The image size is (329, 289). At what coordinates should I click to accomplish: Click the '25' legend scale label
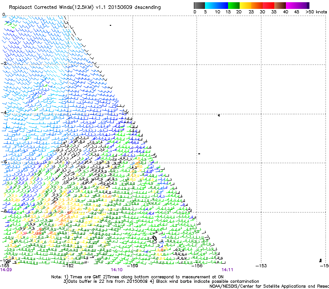click(x=251, y=12)
